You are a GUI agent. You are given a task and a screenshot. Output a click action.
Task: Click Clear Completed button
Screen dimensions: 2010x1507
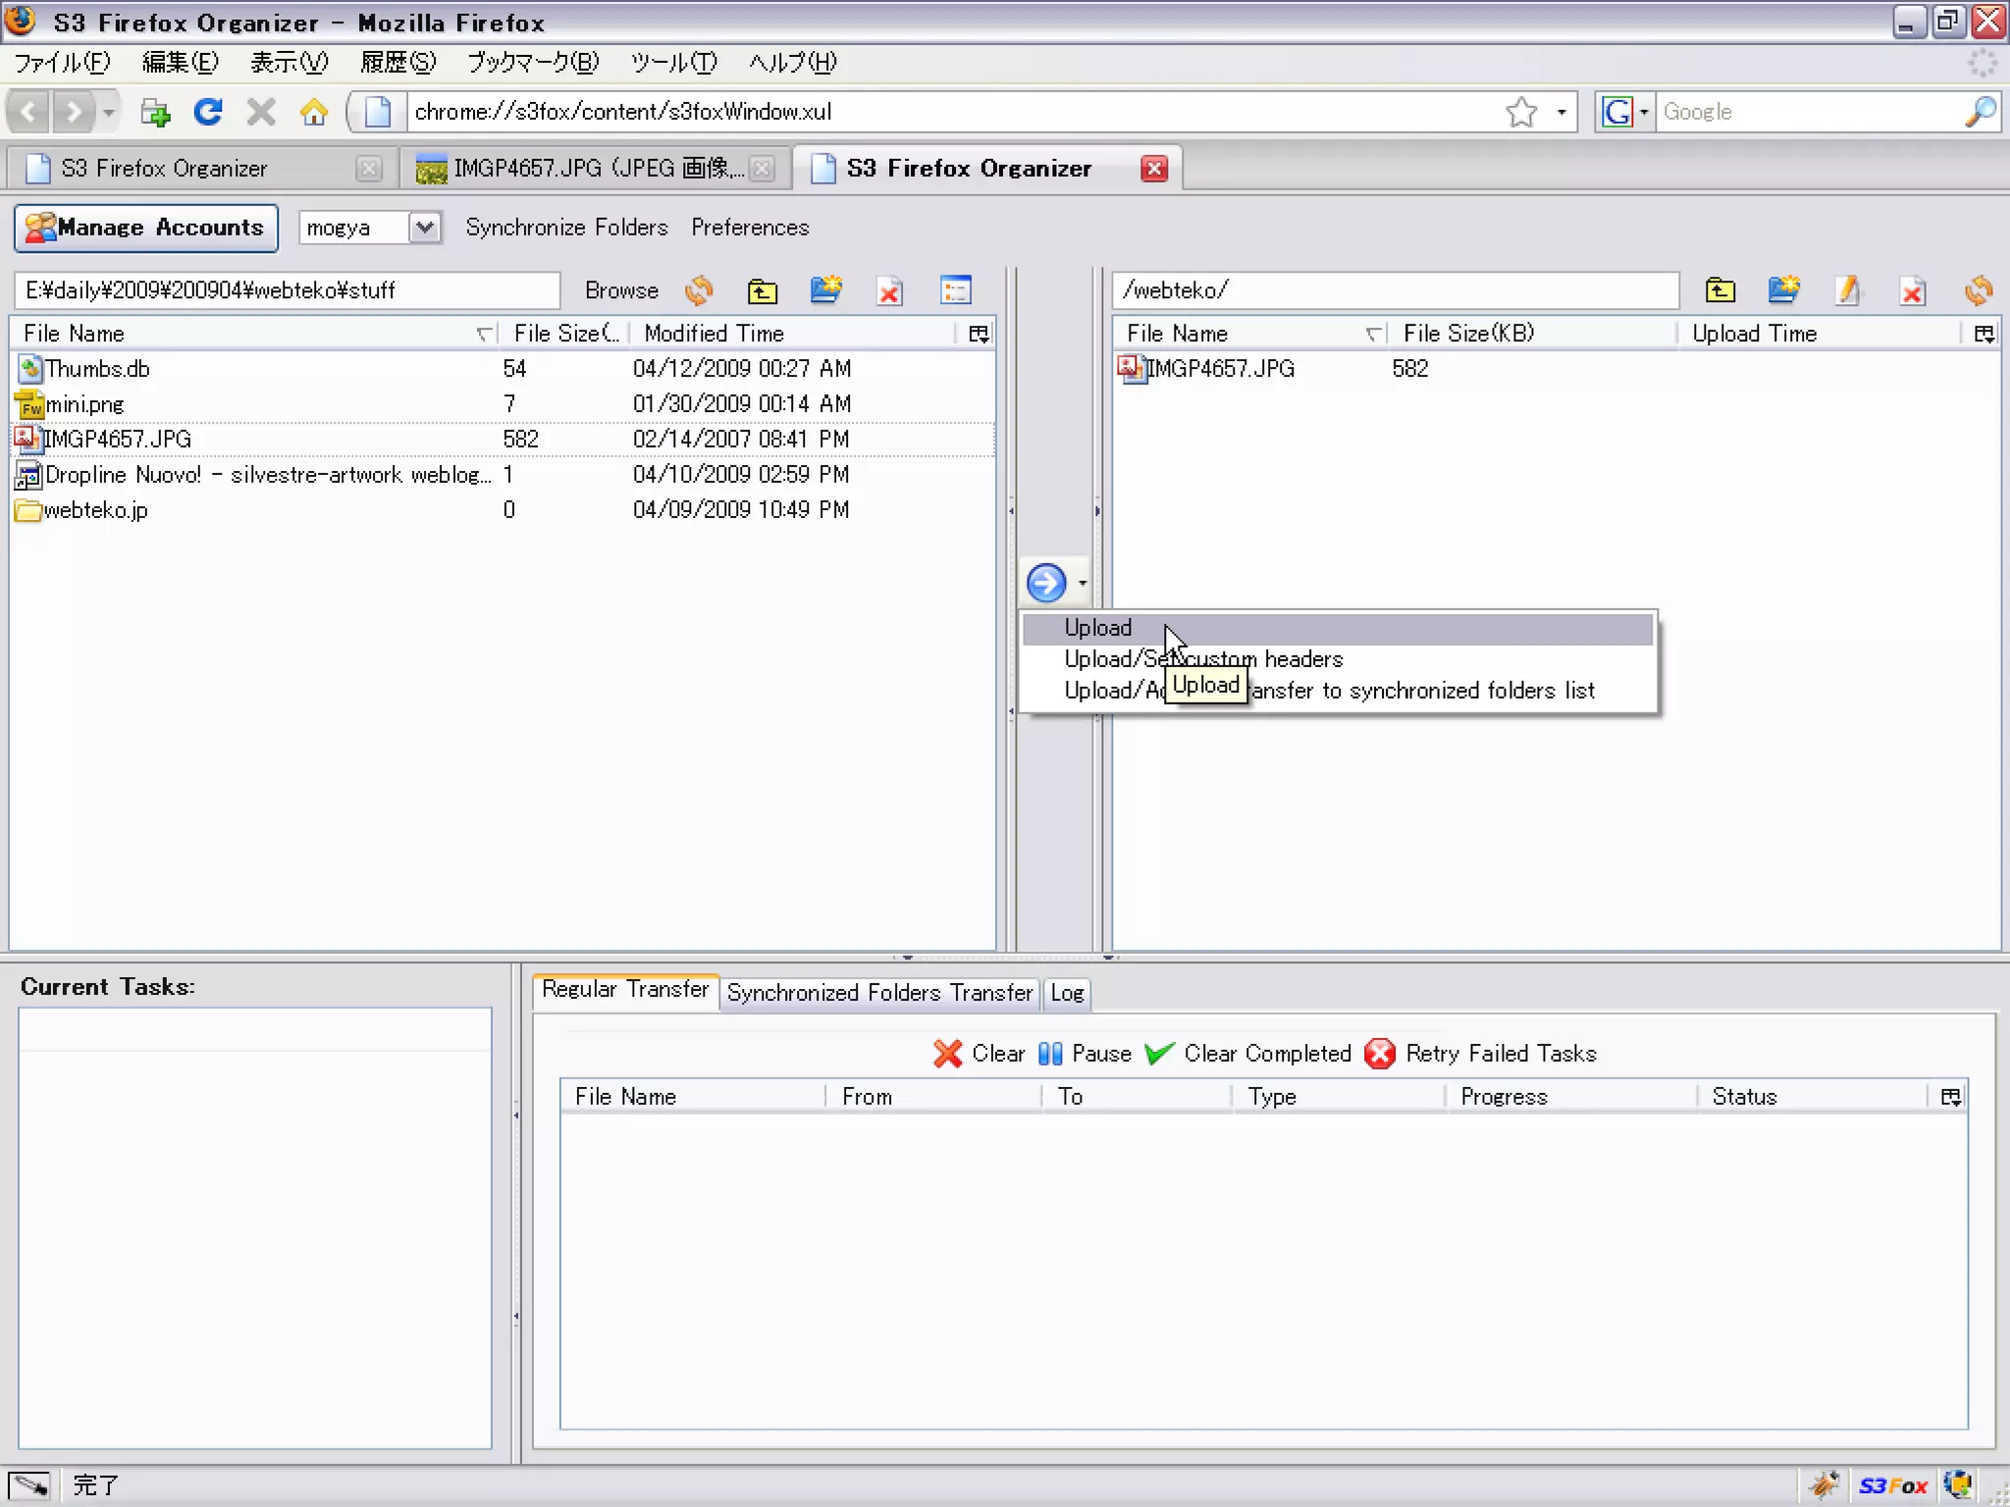click(1248, 1054)
